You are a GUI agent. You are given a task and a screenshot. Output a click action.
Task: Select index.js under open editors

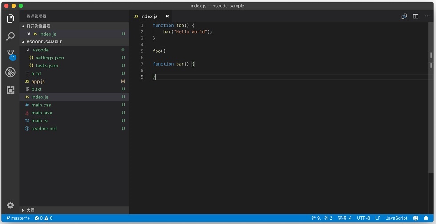click(x=74, y=34)
